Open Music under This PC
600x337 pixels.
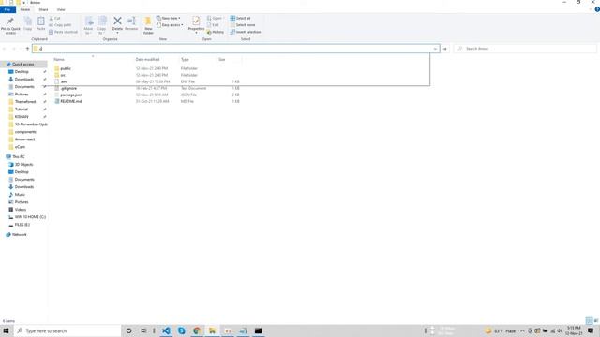coord(20,195)
